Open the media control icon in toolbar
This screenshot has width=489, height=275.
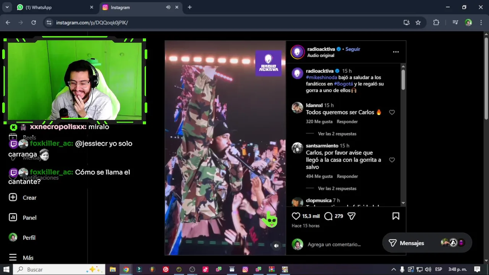click(455, 23)
